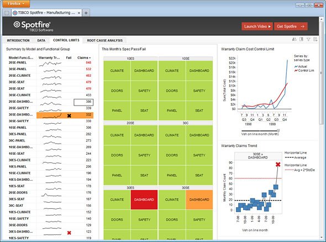326x242 pixels.
Task: Select the 30C-SEAT row label
Action: pos(16,206)
